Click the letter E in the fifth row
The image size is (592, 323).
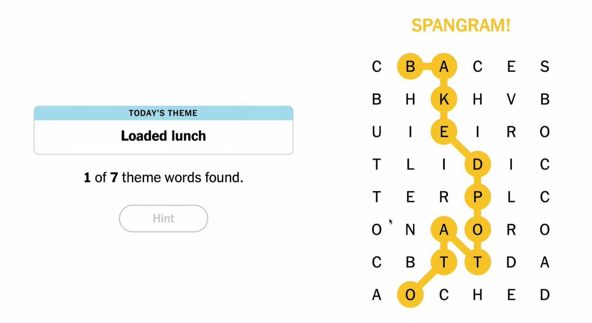[x=410, y=197]
